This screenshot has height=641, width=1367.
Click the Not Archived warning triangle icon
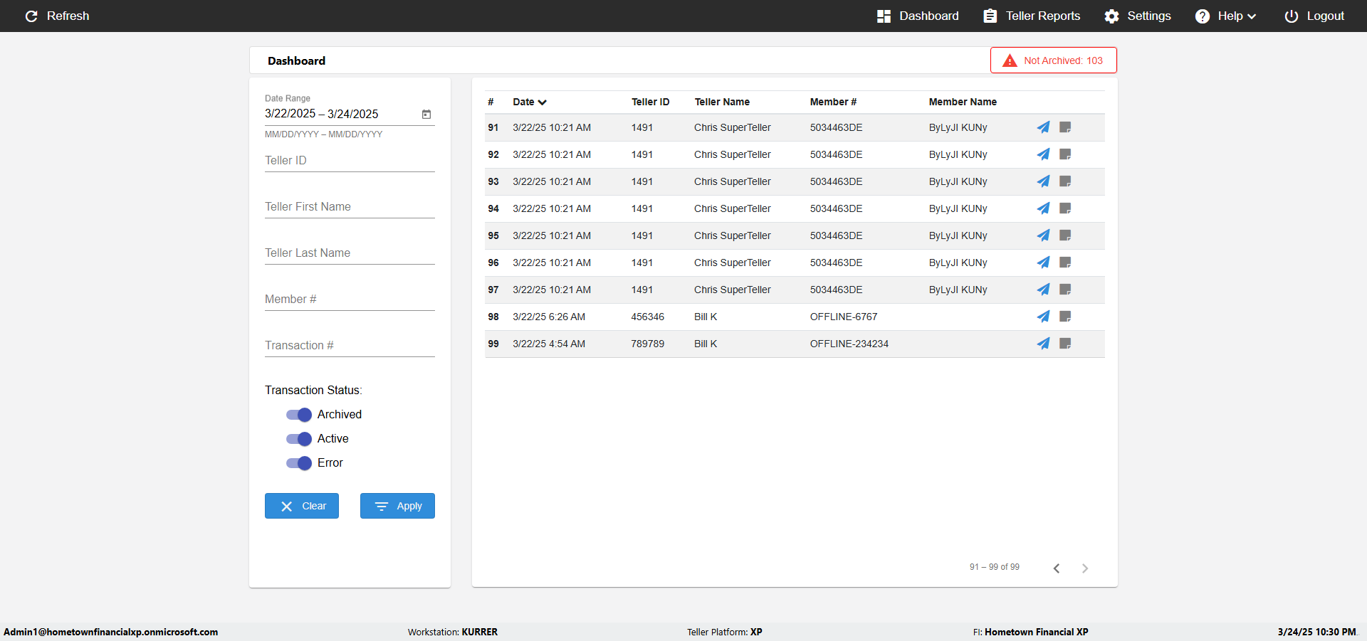point(1010,60)
